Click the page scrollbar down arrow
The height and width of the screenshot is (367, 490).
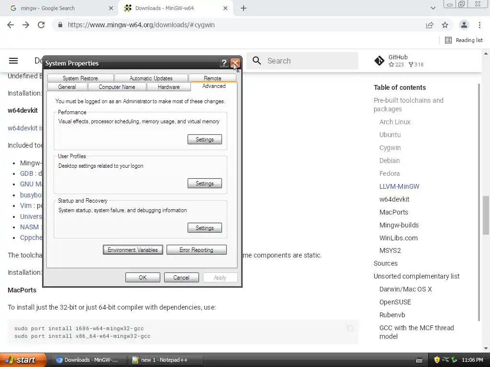(x=486, y=348)
